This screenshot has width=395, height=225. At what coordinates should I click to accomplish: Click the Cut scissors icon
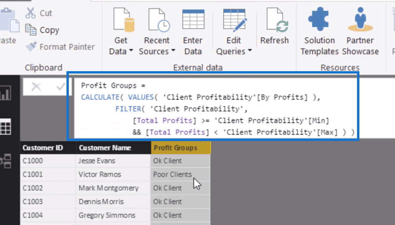[31, 13]
